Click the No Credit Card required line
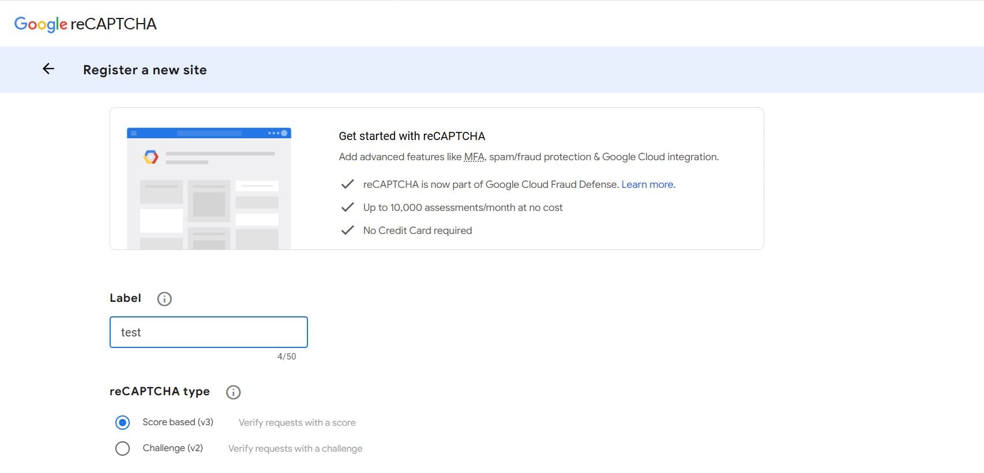Viewport: 984px width, 473px height. point(418,230)
